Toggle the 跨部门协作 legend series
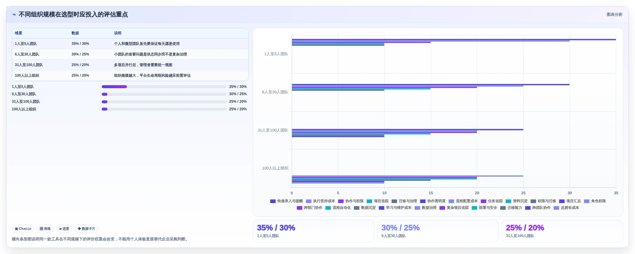 [310, 208]
